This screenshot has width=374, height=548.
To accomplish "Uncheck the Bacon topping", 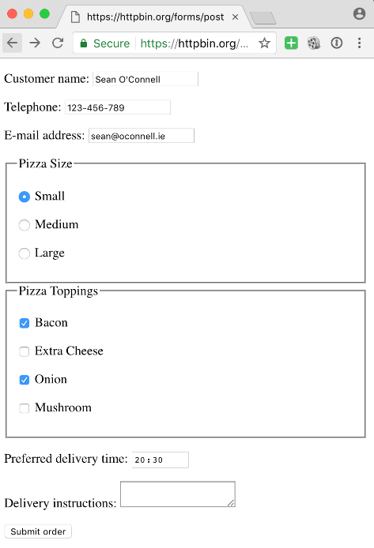I will tap(25, 323).
